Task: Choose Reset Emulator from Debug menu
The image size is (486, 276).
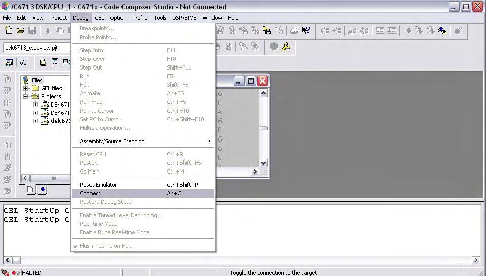Action: tap(143, 185)
